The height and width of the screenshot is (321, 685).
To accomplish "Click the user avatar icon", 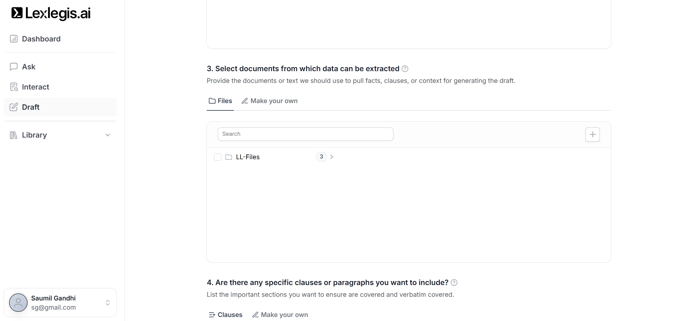I will click(x=18, y=303).
